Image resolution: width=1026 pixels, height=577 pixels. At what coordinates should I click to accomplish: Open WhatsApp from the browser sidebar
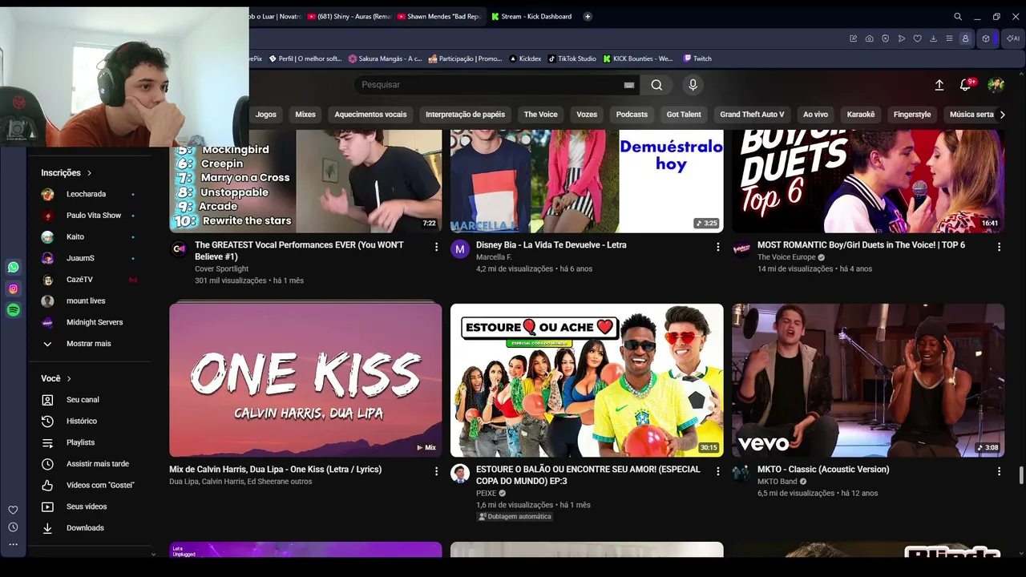(14, 267)
